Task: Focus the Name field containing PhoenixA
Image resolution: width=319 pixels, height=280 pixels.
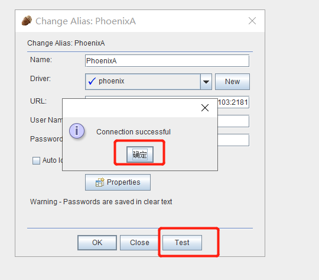Action: tap(167, 61)
